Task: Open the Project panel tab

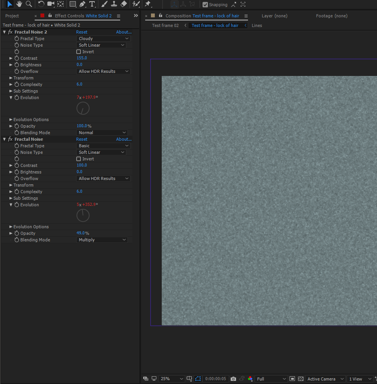Action: pos(12,16)
